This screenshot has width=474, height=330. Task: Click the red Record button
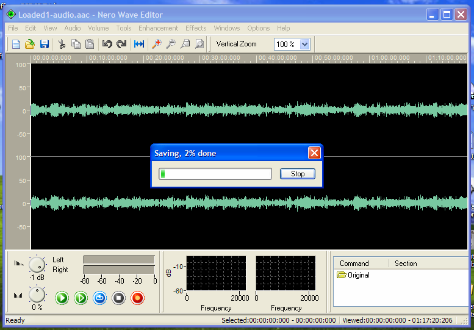pyautogui.click(x=137, y=298)
